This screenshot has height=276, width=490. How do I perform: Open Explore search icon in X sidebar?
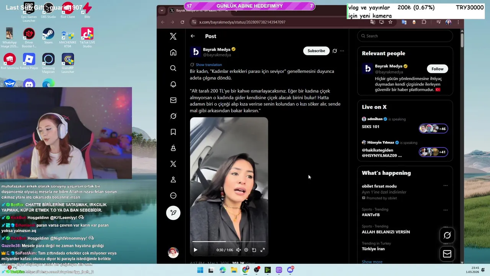click(173, 68)
